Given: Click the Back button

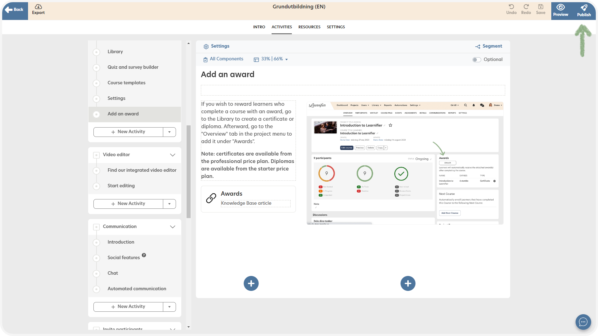Looking at the screenshot, I should point(15,10).
